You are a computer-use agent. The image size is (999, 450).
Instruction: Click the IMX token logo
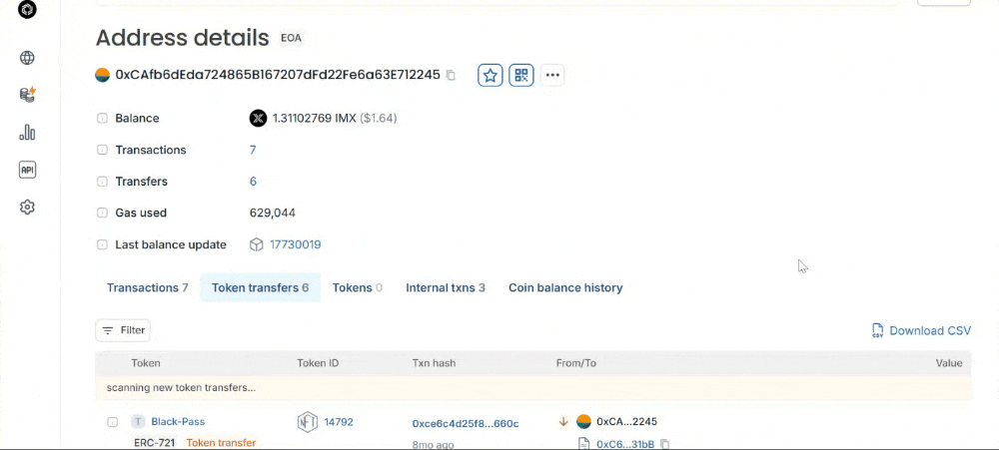(258, 119)
